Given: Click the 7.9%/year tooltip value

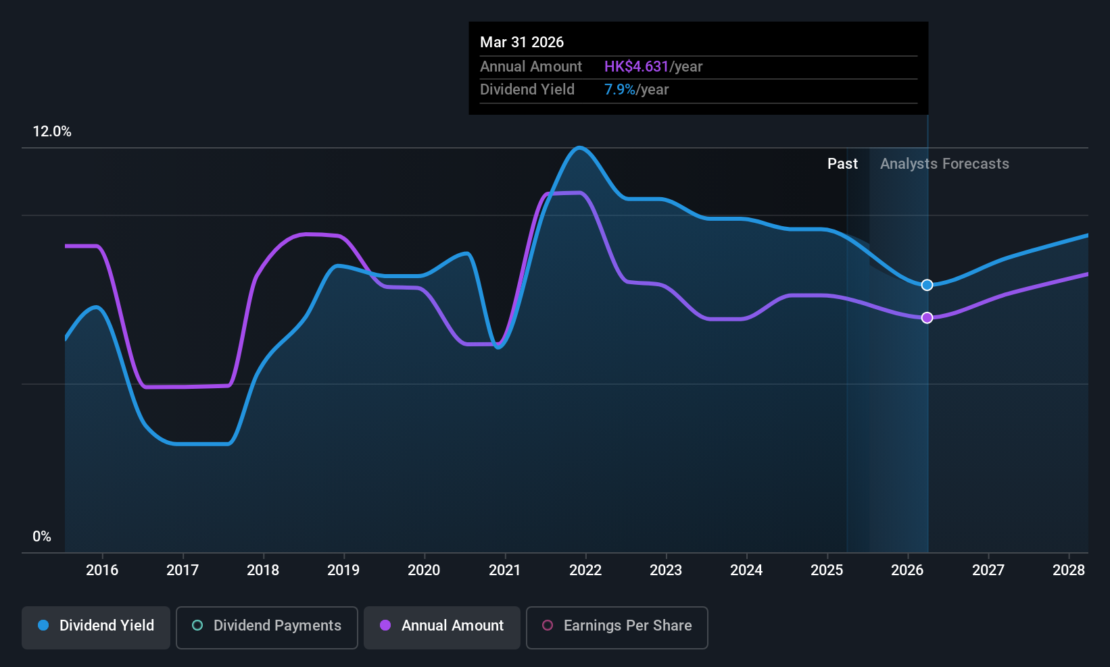Looking at the screenshot, I should [x=636, y=89].
